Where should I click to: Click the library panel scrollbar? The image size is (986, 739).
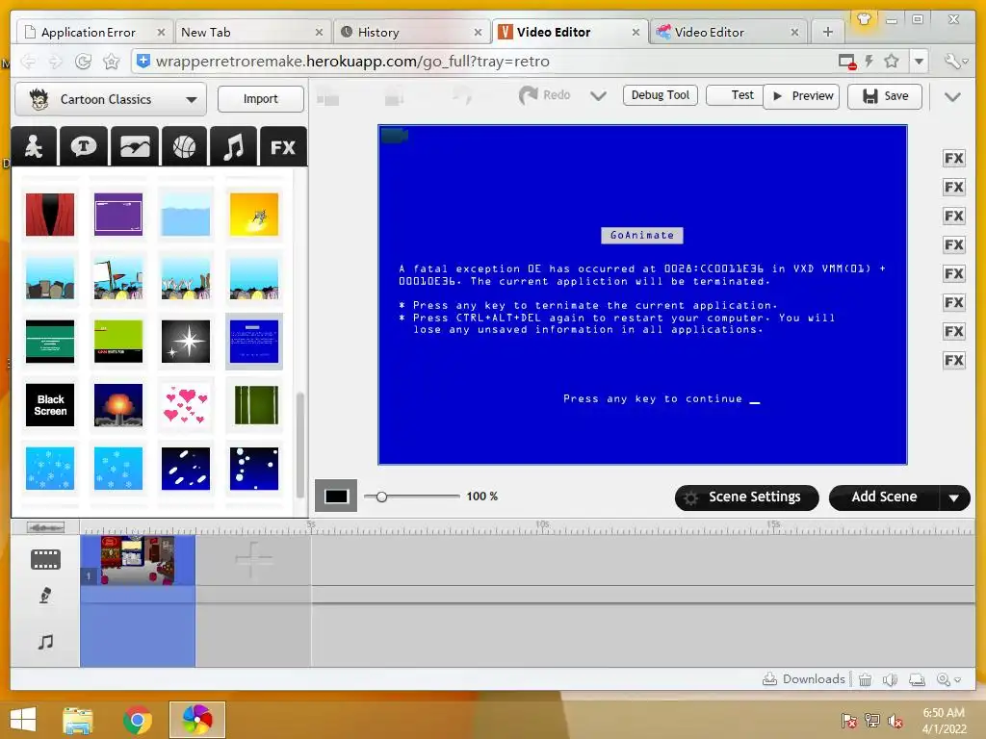tap(300, 445)
